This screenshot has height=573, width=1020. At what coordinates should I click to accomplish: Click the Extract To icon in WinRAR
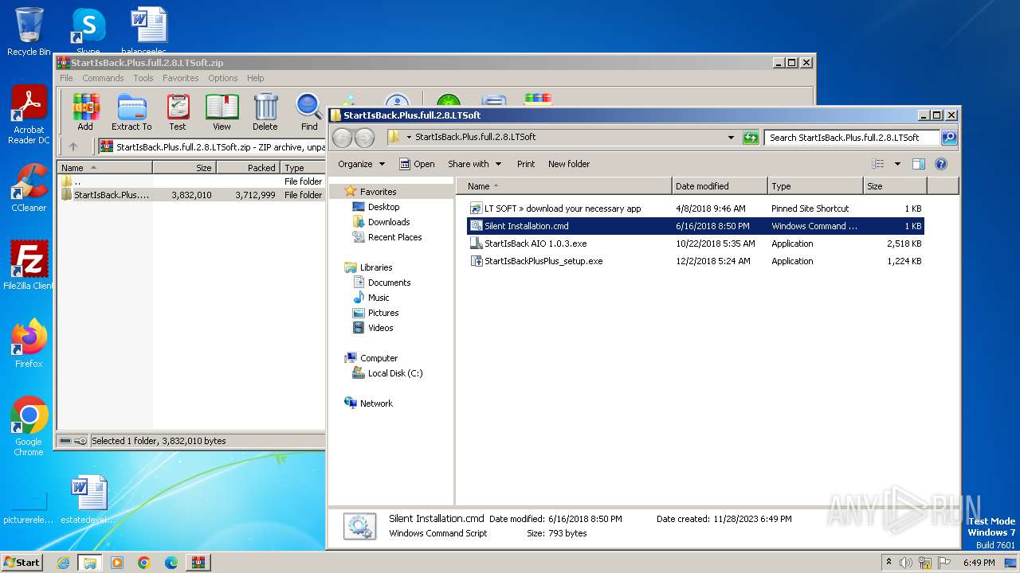click(x=131, y=111)
